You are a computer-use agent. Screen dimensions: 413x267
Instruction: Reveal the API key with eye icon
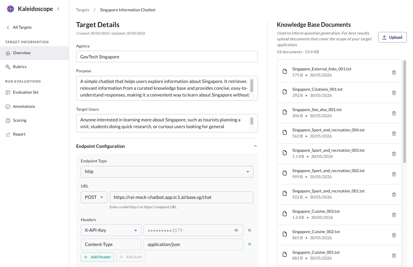coord(236,230)
